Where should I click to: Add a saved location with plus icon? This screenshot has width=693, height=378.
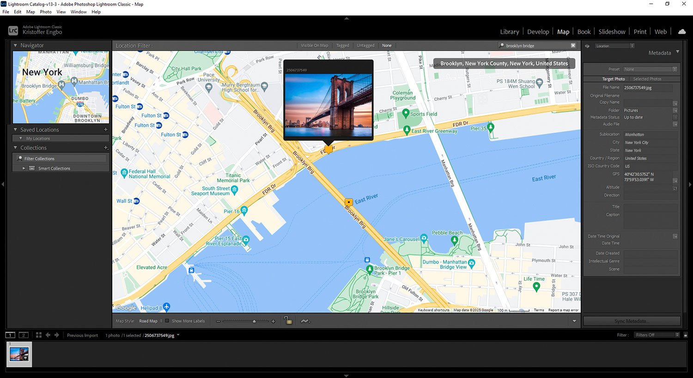(x=106, y=130)
